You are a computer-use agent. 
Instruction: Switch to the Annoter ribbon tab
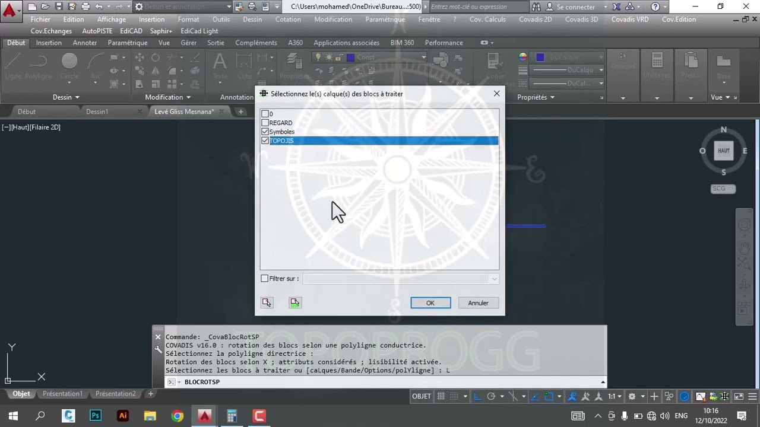pos(85,43)
